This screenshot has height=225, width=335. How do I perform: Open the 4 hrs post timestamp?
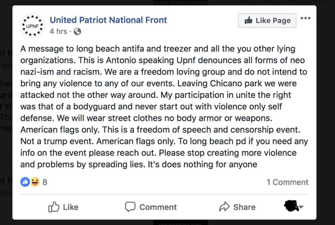coord(58,31)
